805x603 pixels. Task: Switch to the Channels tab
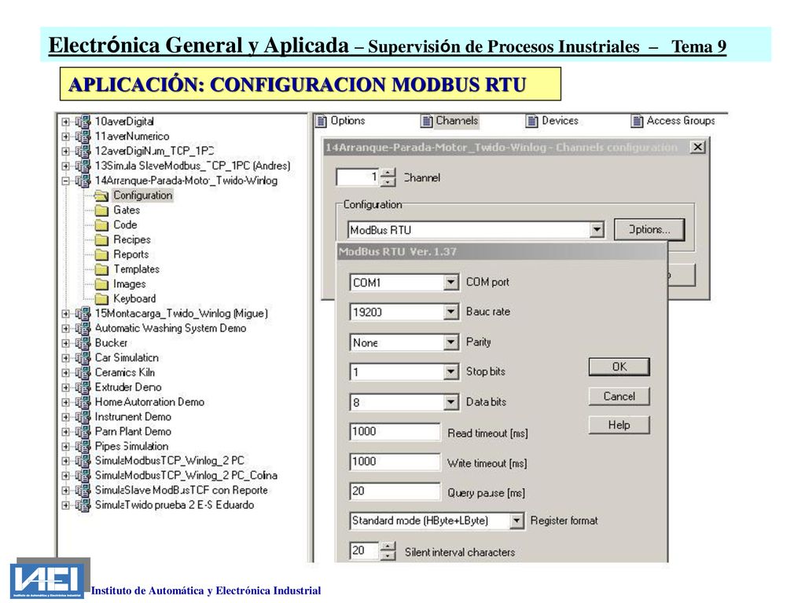[x=450, y=121]
